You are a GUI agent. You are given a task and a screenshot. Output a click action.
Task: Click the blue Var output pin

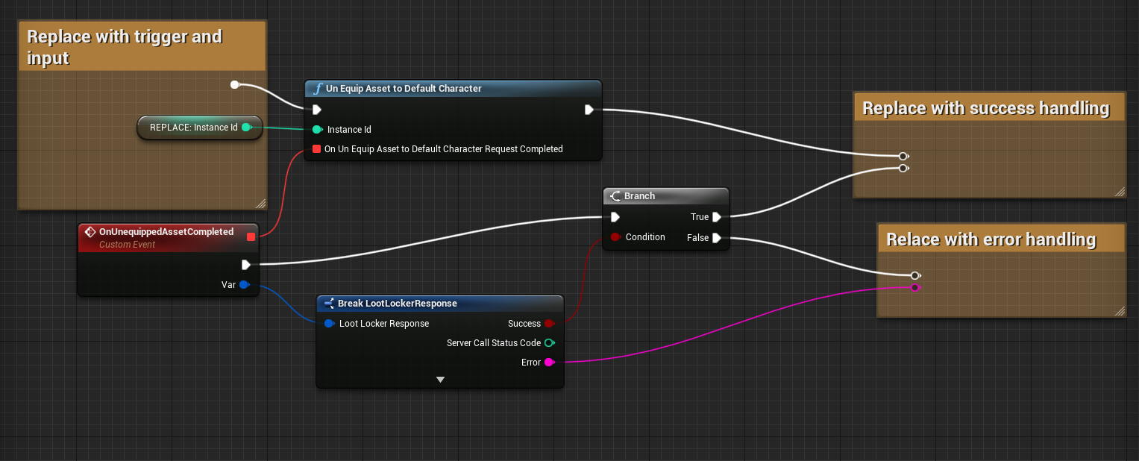click(x=244, y=284)
